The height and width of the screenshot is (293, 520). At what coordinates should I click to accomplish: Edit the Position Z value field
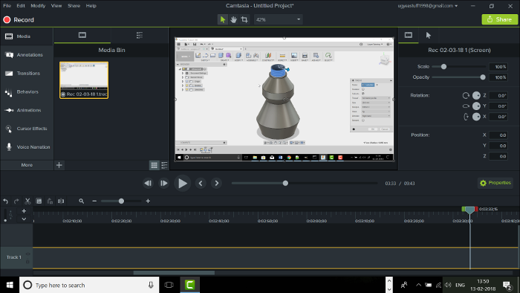(498, 156)
